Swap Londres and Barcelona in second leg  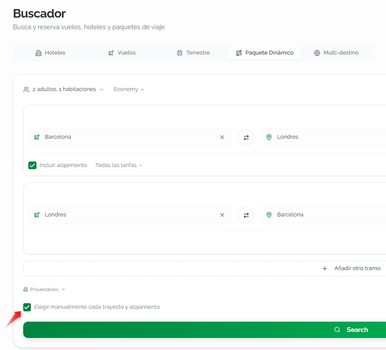pyautogui.click(x=246, y=215)
